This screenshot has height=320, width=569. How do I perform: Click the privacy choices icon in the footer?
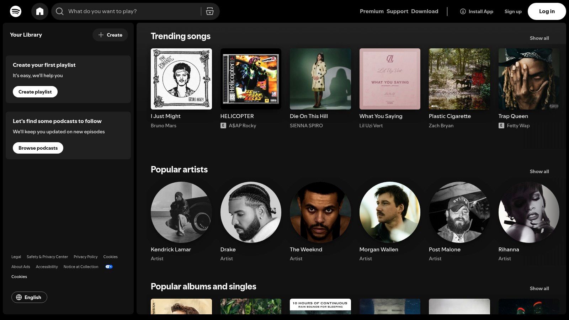(109, 267)
